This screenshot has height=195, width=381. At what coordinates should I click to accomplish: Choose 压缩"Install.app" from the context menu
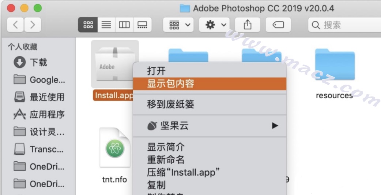point(210,172)
